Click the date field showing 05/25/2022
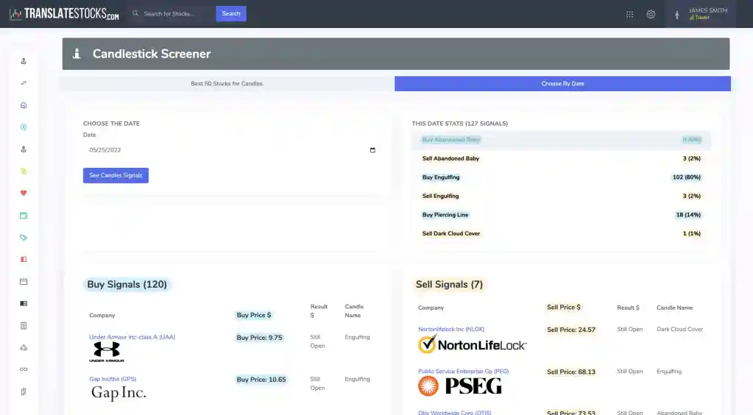The height and width of the screenshot is (415, 753). [232, 150]
